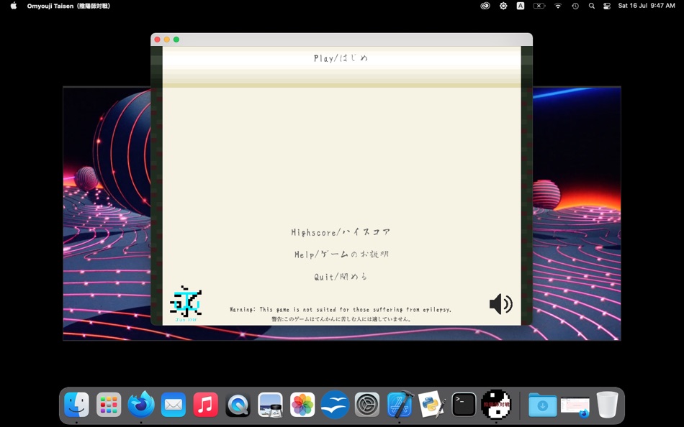Open the input source (A) menu
684x427 pixels.
click(521, 6)
